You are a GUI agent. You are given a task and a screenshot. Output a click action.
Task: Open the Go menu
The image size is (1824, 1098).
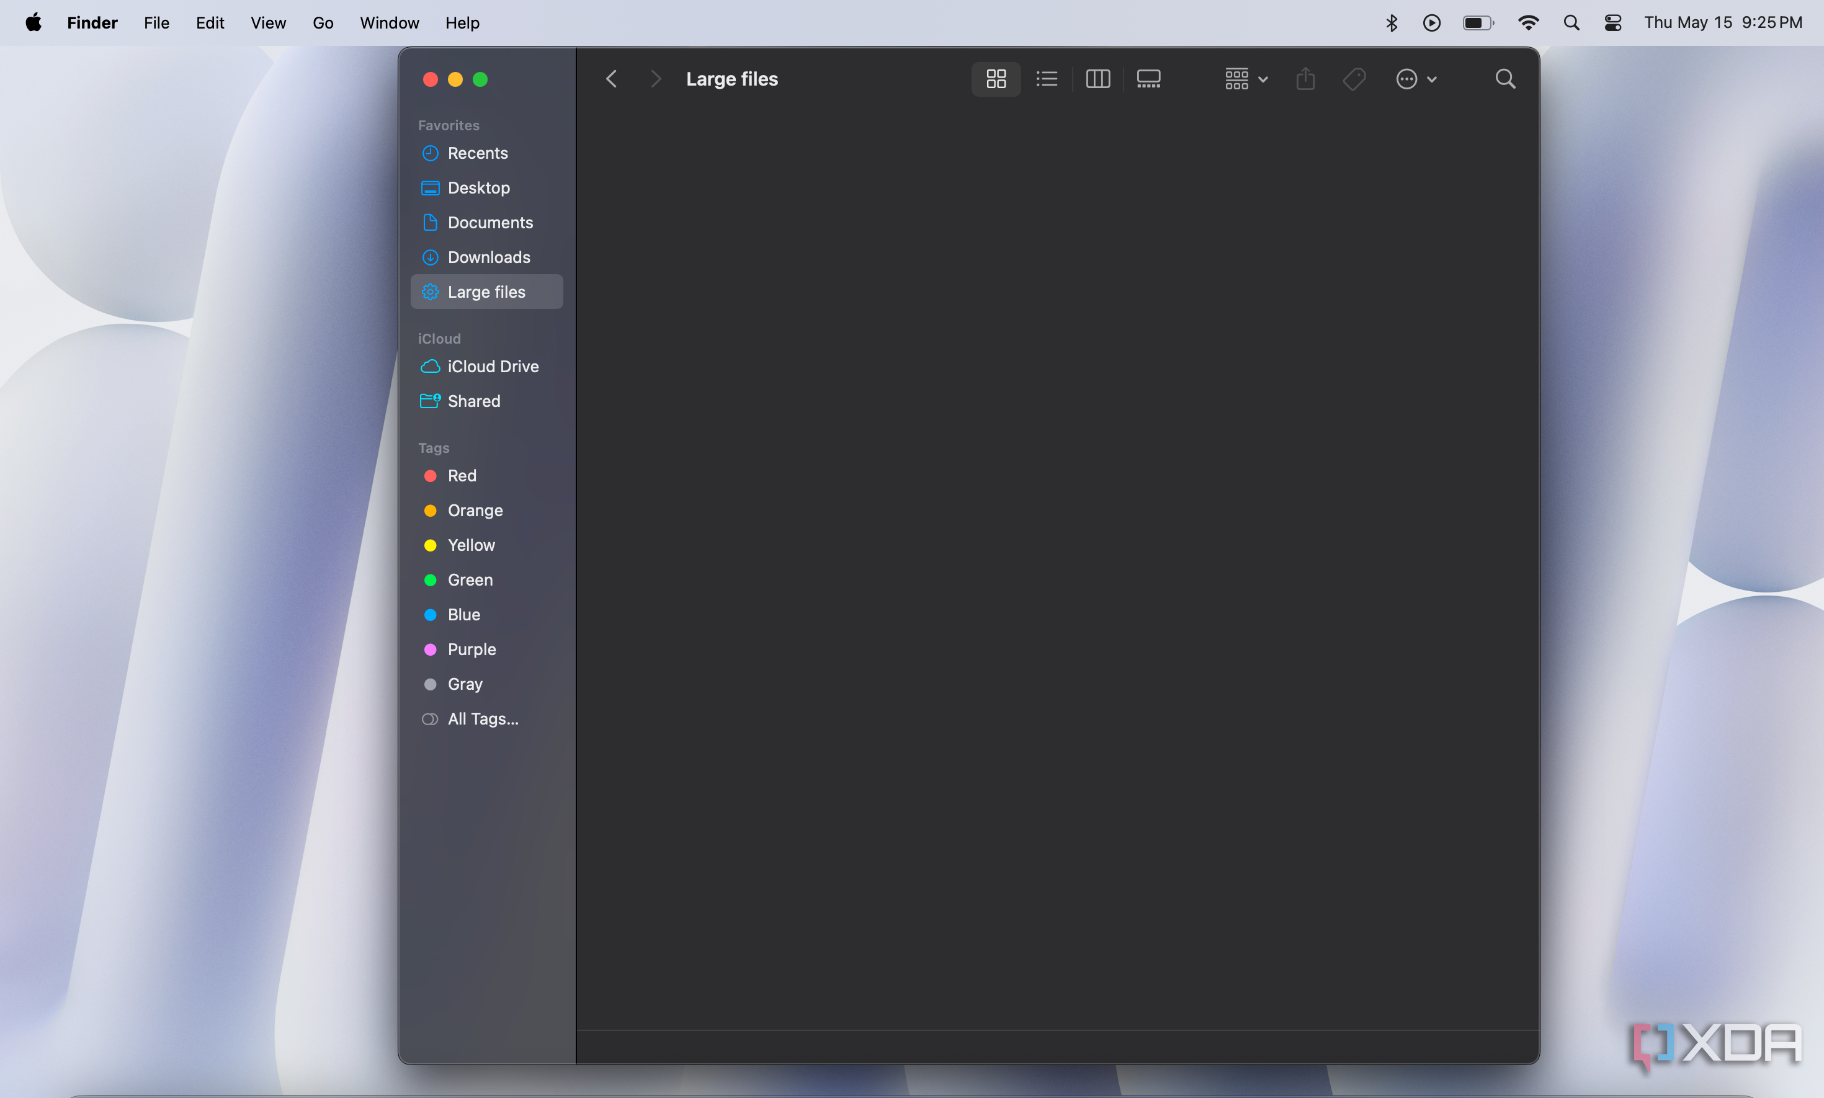click(x=323, y=23)
